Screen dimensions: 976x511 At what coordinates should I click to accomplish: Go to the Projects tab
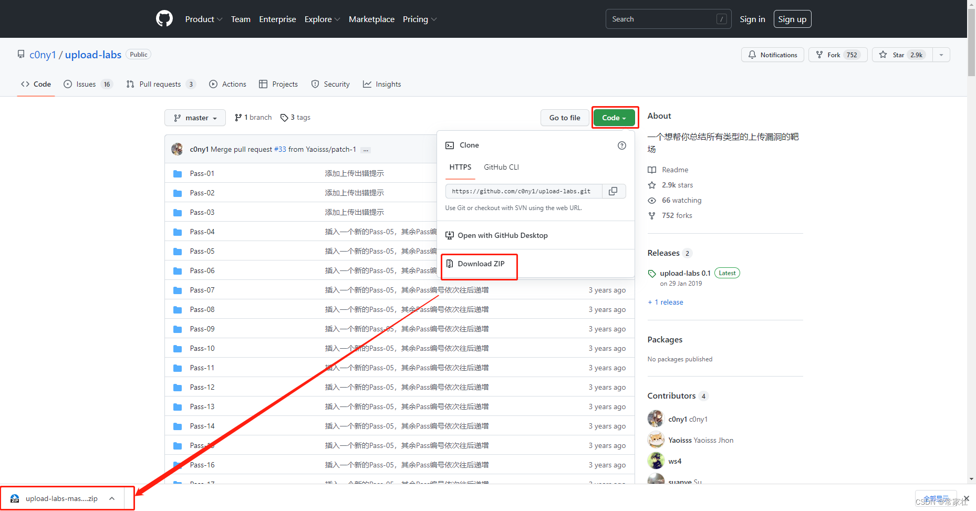click(278, 84)
